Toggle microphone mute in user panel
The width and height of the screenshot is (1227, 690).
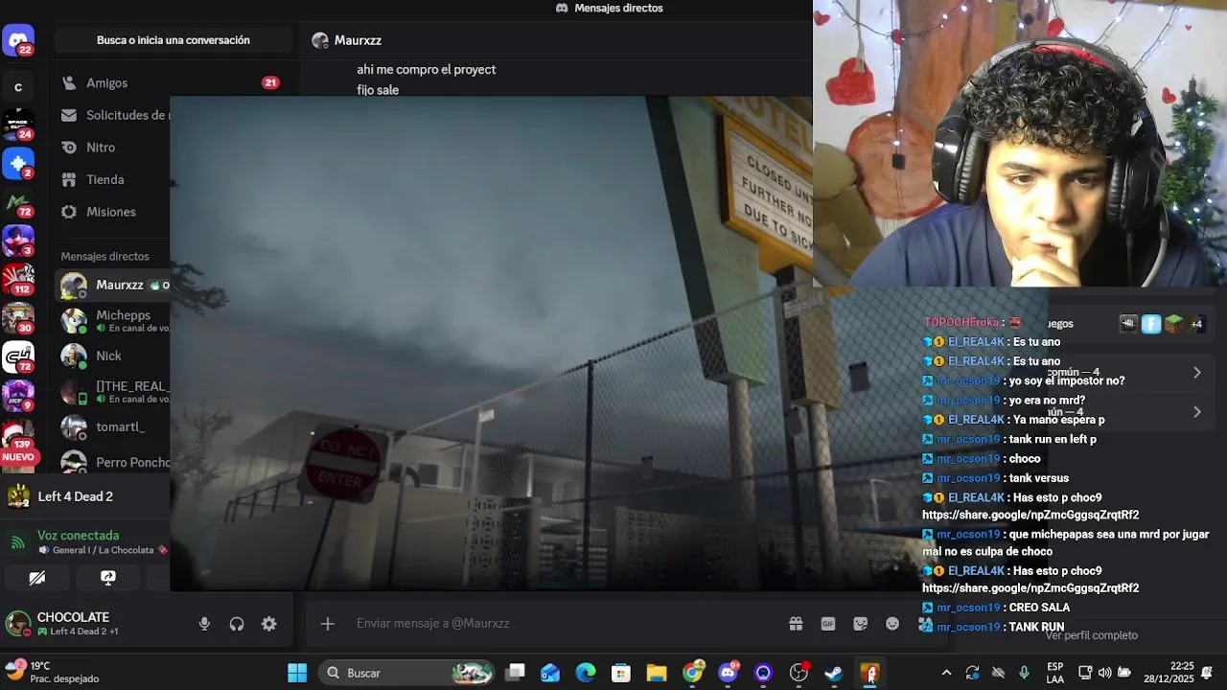pos(204,624)
